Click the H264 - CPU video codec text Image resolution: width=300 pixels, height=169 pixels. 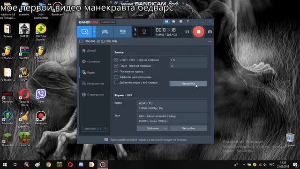(x=146, y=103)
